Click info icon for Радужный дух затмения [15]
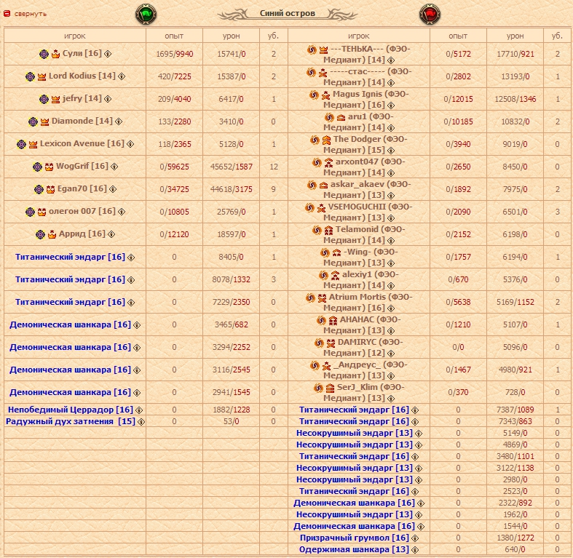Image resolution: width=573 pixels, height=558 pixels. [141, 422]
